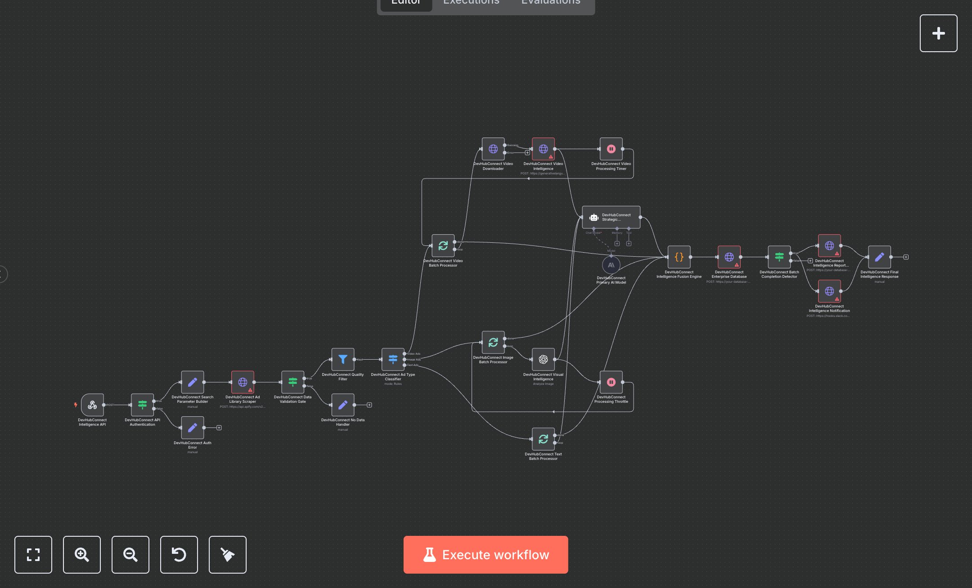Click the DevHubConnect Strategic AI agent node
The image size is (972, 588).
click(611, 217)
